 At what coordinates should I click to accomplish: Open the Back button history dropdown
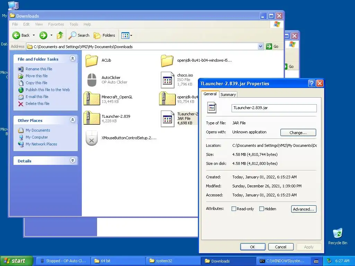coord(34,35)
